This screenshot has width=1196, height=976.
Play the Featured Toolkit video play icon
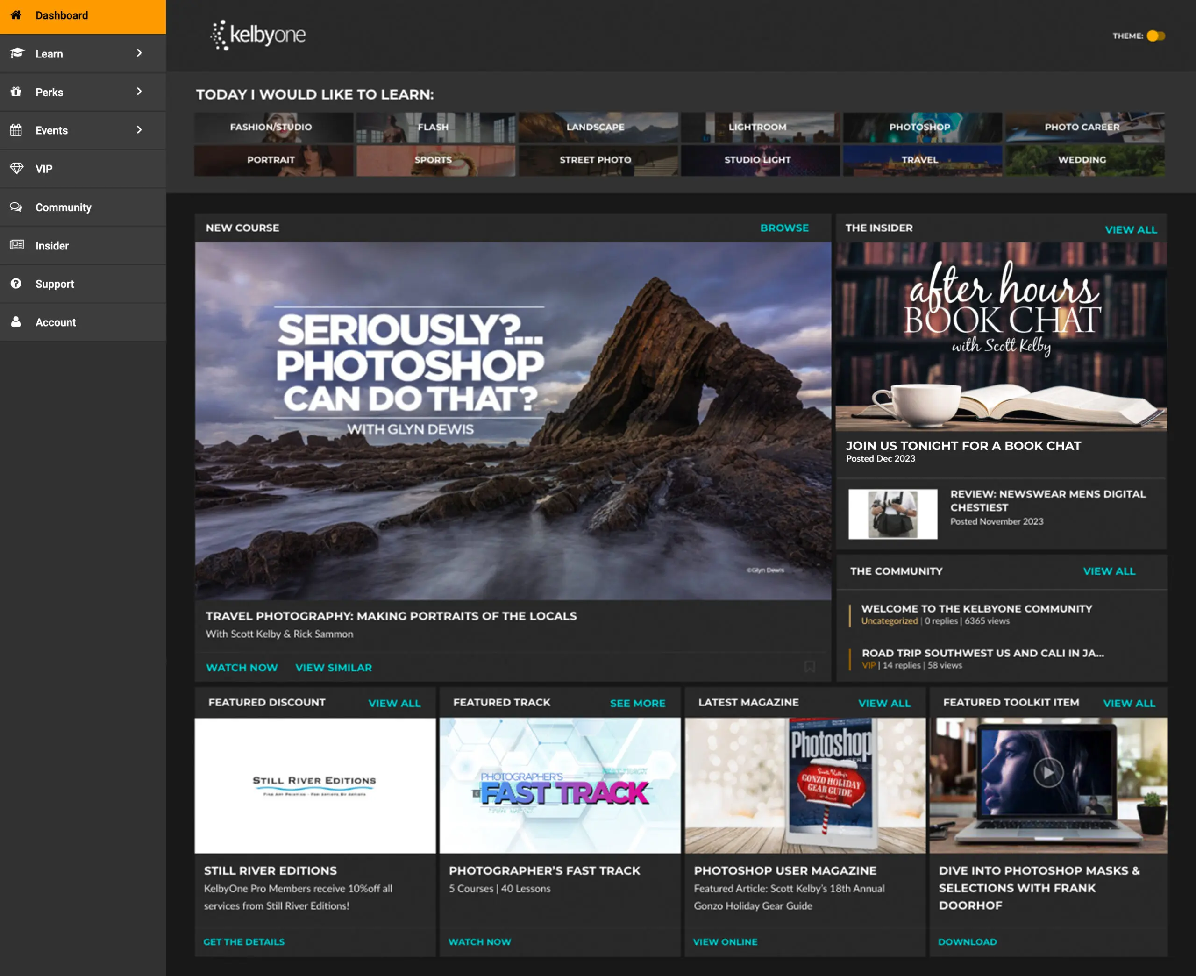click(1048, 772)
